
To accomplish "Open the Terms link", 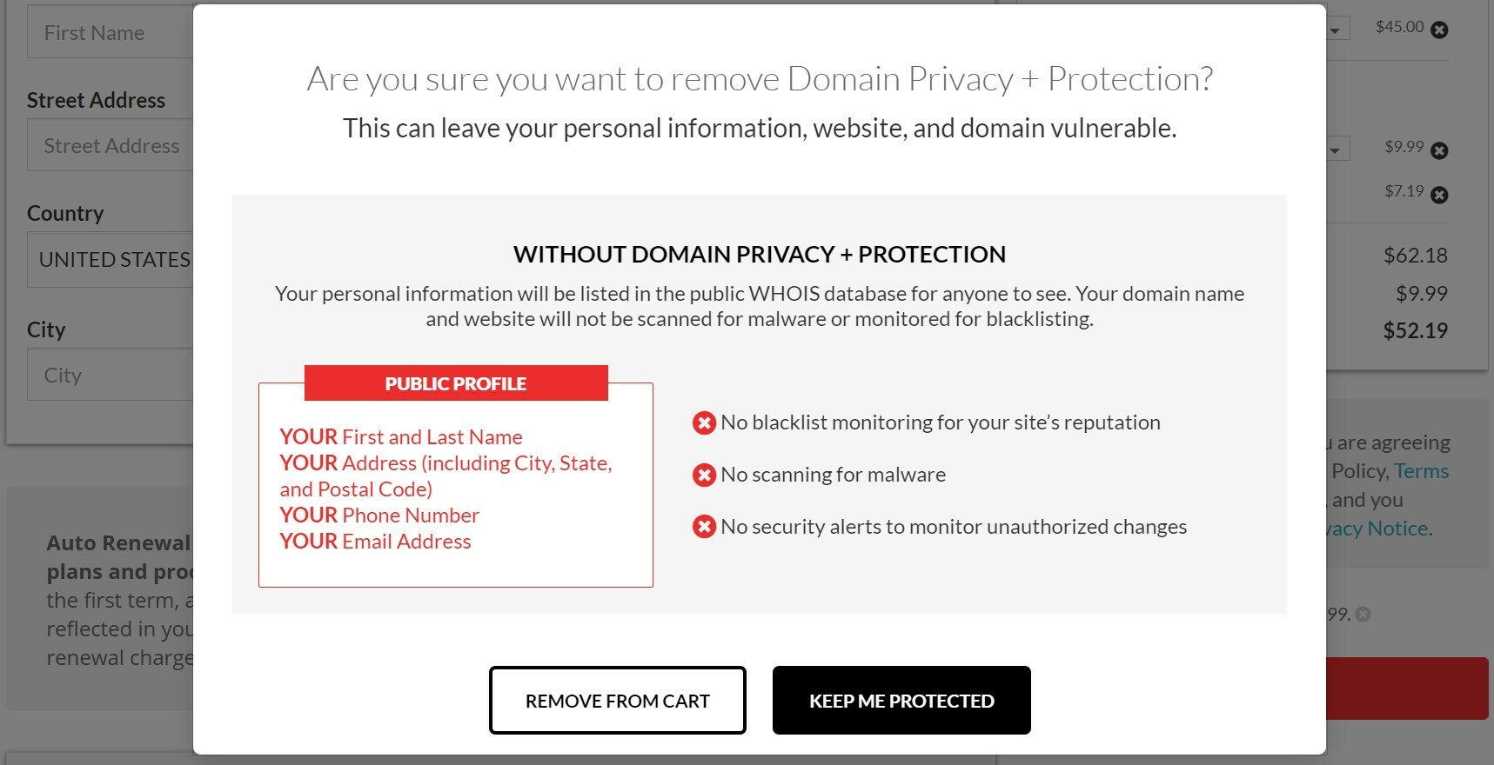I will coord(1421,471).
